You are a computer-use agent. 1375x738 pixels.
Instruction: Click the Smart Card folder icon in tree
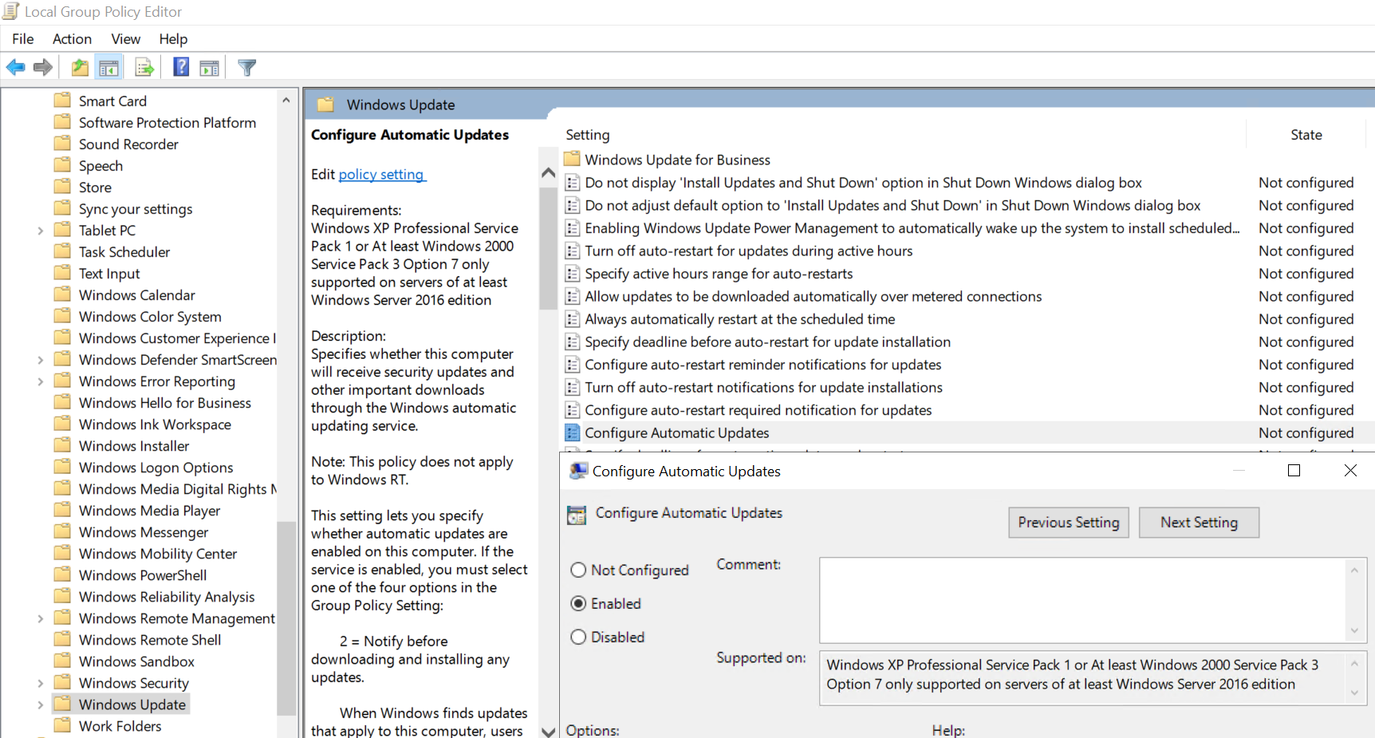coord(62,101)
